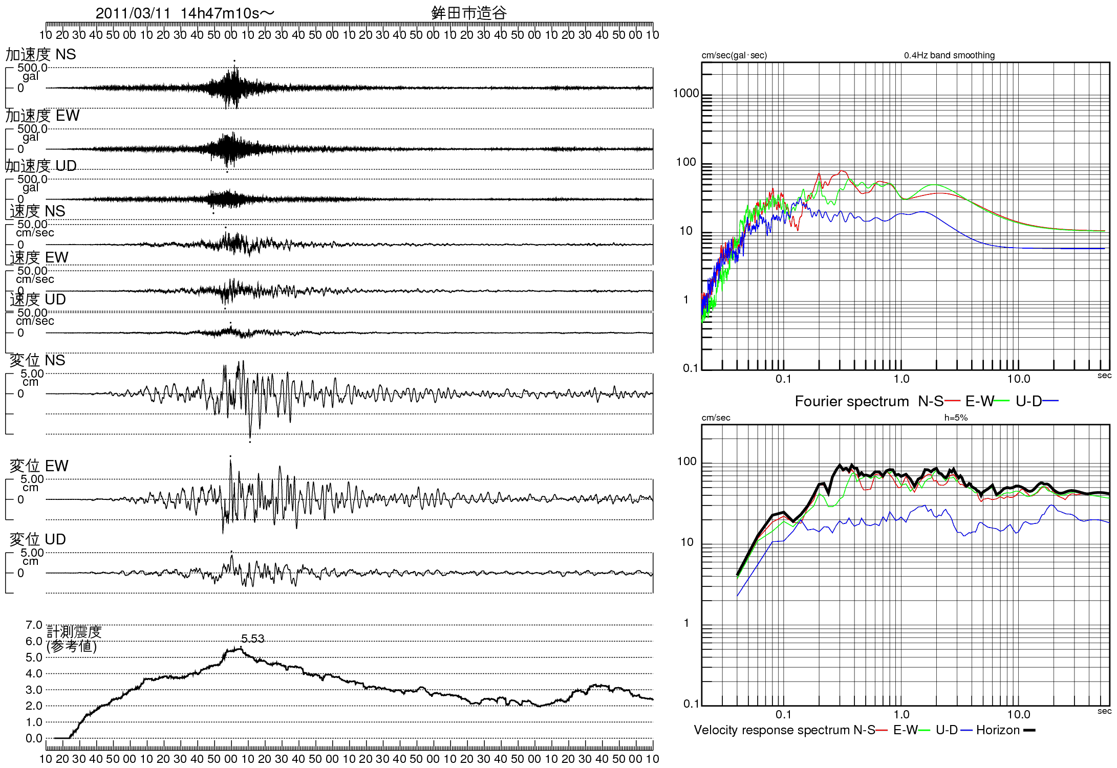This screenshot has width=1117, height=768.
Task: Click the red N-S Fourier legend line
Action: pos(952,401)
